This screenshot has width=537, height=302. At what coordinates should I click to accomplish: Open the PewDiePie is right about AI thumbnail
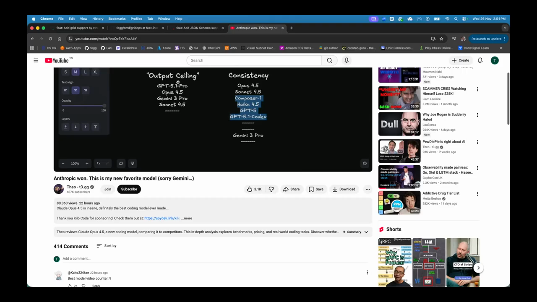click(x=399, y=151)
